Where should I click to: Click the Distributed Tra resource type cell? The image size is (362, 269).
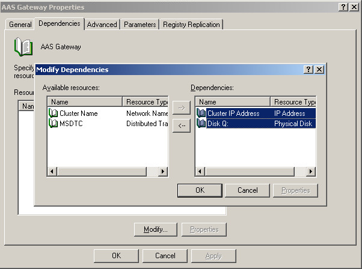click(x=147, y=124)
